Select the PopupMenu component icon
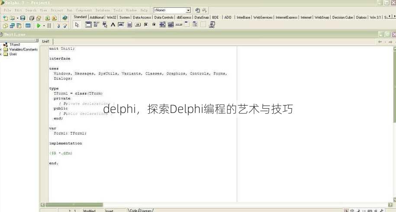Viewport: 396px width, 212px height. pyautogui.click(x=105, y=25)
